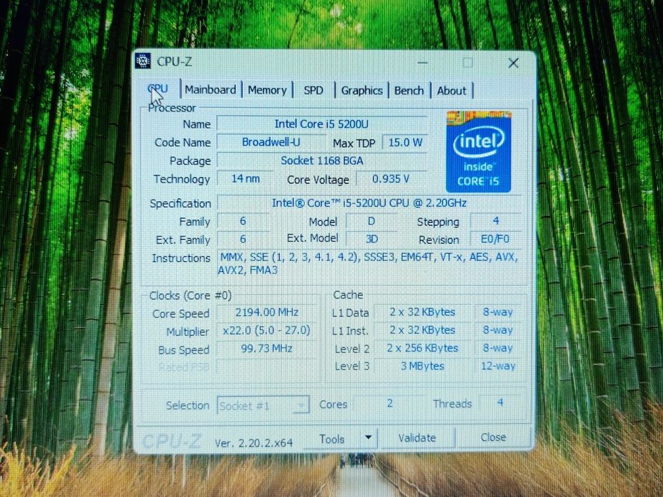663x497 pixels.
Task: Click the Core Voltage value 0.935 V
Action: point(391,179)
